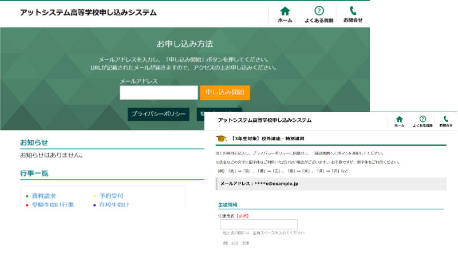
Task: Click the ホーム house icon in front form window
Action: (x=400, y=119)
